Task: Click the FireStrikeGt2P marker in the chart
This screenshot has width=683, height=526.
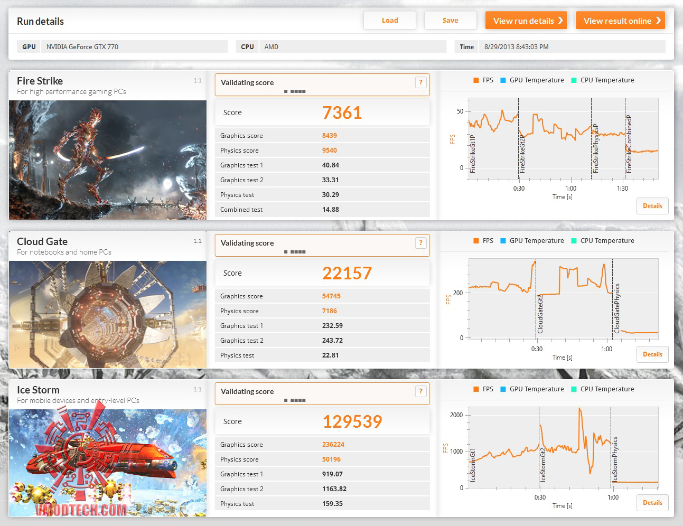Action: click(x=522, y=154)
